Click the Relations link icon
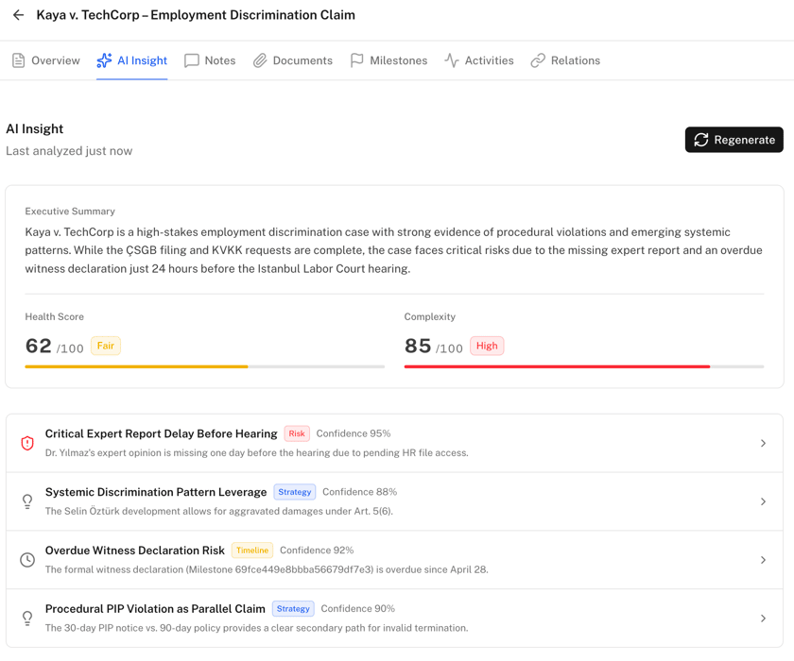Viewport: 794px width, 661px height. click(538, 60)
